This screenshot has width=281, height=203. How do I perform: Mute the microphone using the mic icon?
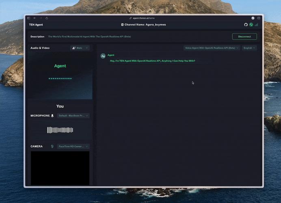52,116
